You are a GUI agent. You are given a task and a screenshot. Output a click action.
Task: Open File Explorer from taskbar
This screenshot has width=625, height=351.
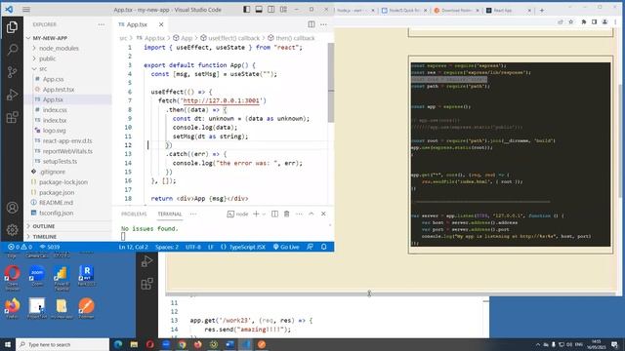click(134, 344)
